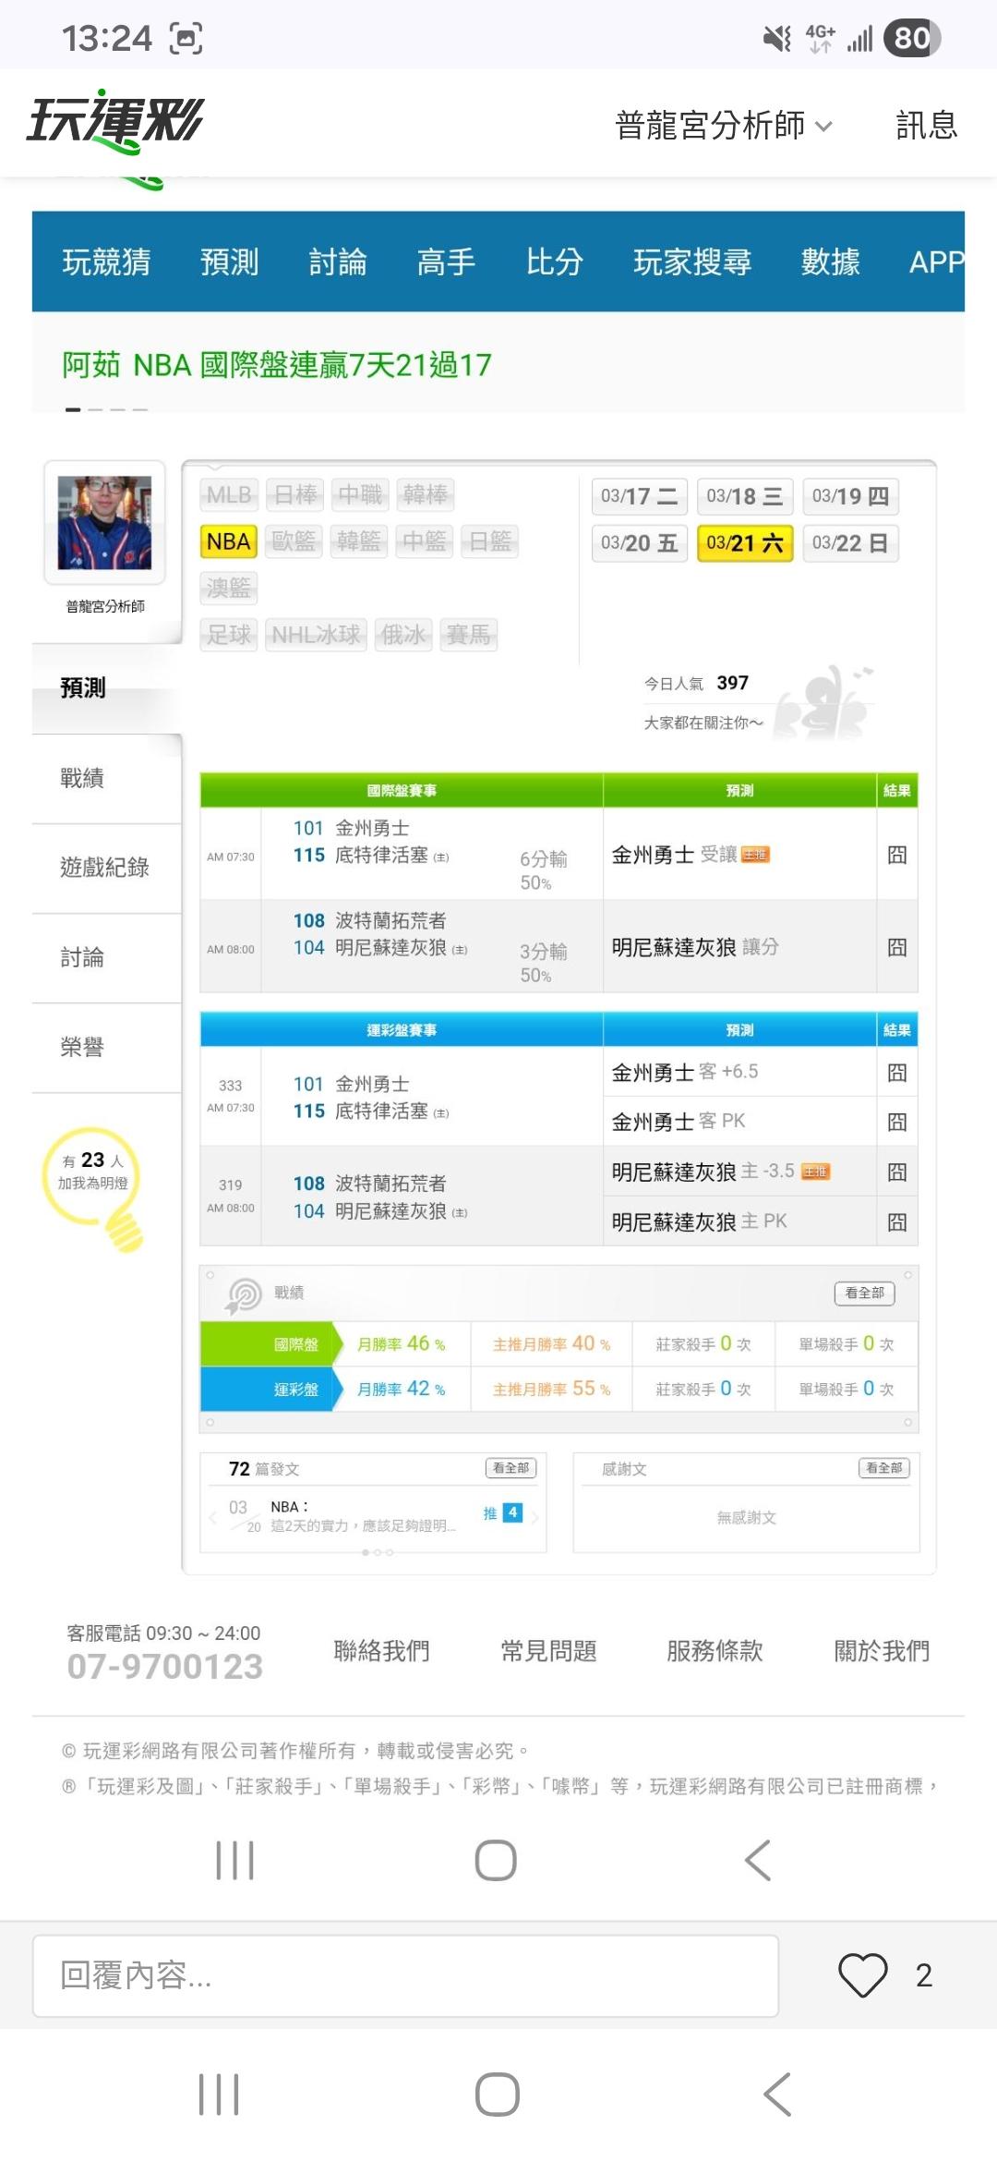Tap the 主推 badge beside 金州勇士 受讓
Screen dimensions: 997x2162
click(755, 856)
